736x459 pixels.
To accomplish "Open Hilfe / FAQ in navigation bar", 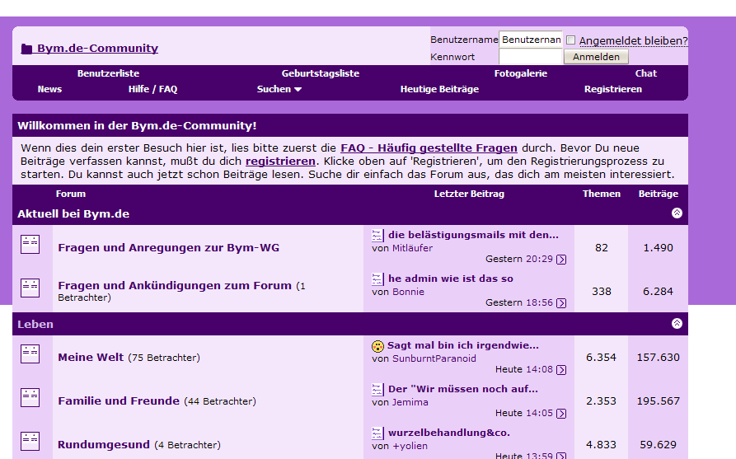I will pyautogui.click(x=153, y=89).
